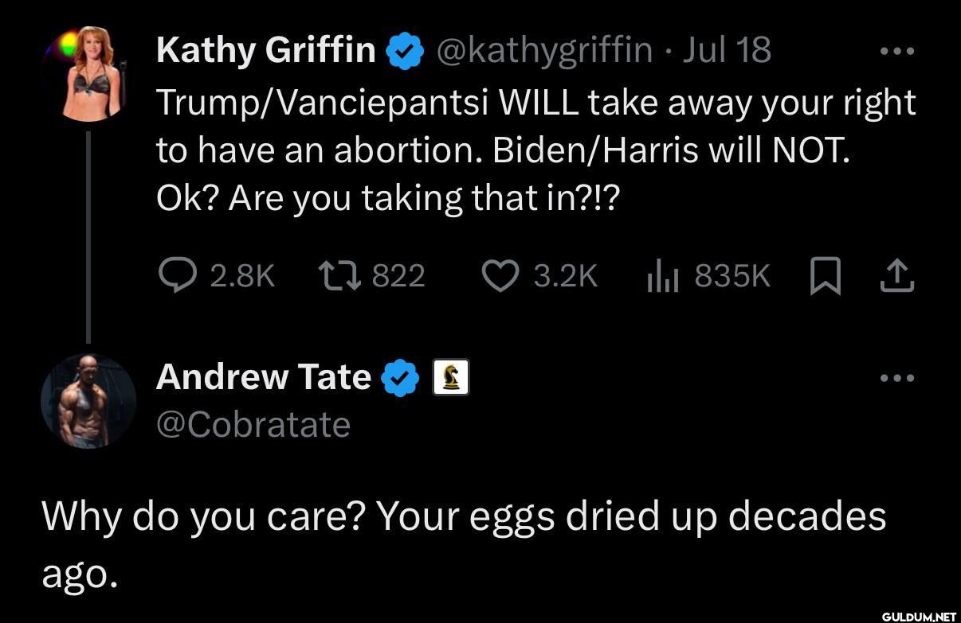Image resolution: width=961 pixels, height=623 pixels.
Task: Bookmark Kathy Griffin's tweet
Action: [824, 277]
